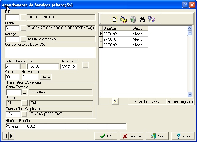
Task: Click the export download icon in toolbar
Action: coord(151,19)
